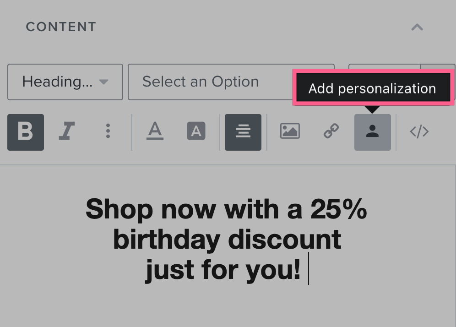
Task: Click the word "discount" in the editor
Action: point(285,240)
